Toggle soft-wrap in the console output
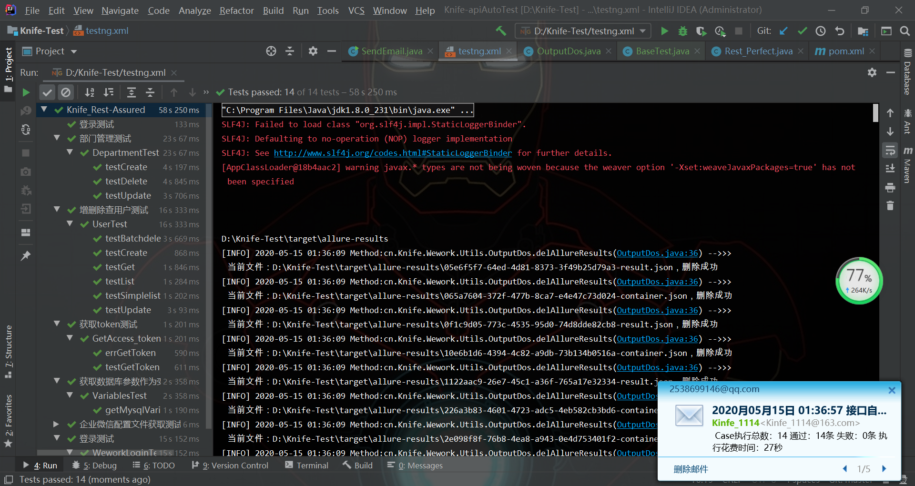This screenshot has height=486, width=915. click(x=890, y=151)
